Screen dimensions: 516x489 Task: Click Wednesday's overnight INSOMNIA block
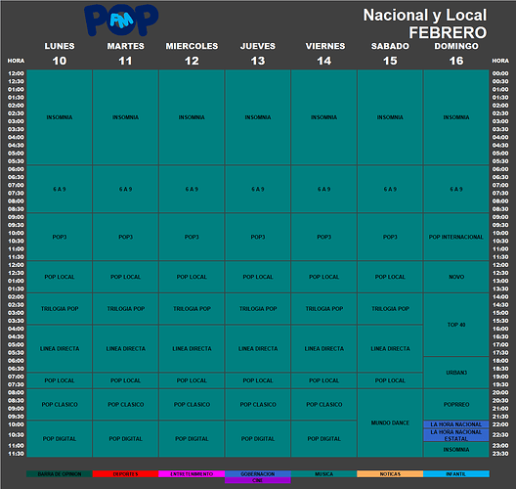point(192,117)
